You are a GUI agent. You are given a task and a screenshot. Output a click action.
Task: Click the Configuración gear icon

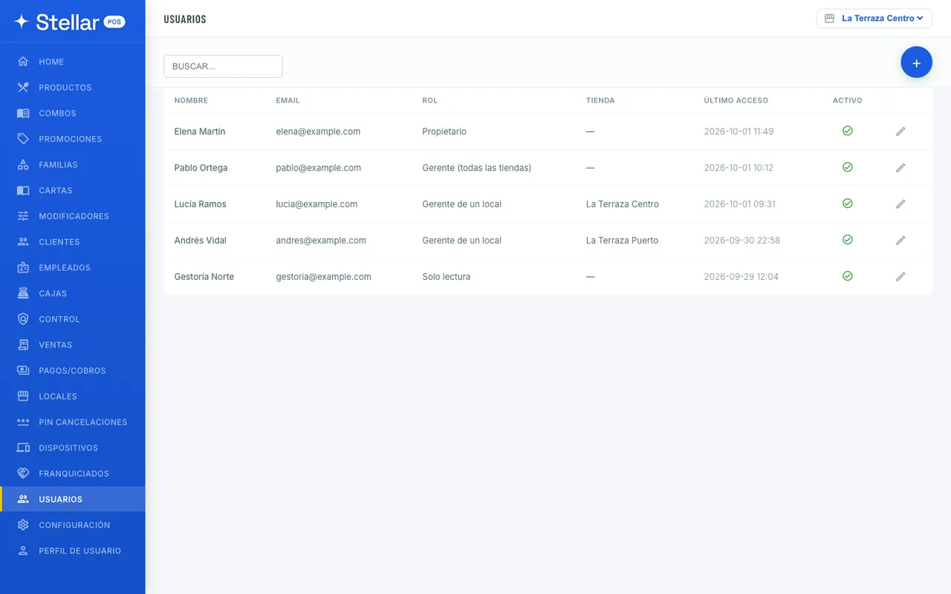[23, 525]
